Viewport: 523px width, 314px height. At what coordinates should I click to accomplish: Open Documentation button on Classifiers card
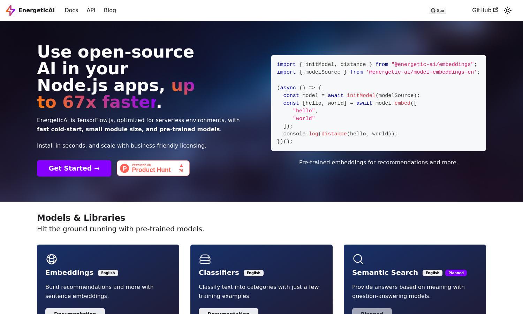point(228,311)
